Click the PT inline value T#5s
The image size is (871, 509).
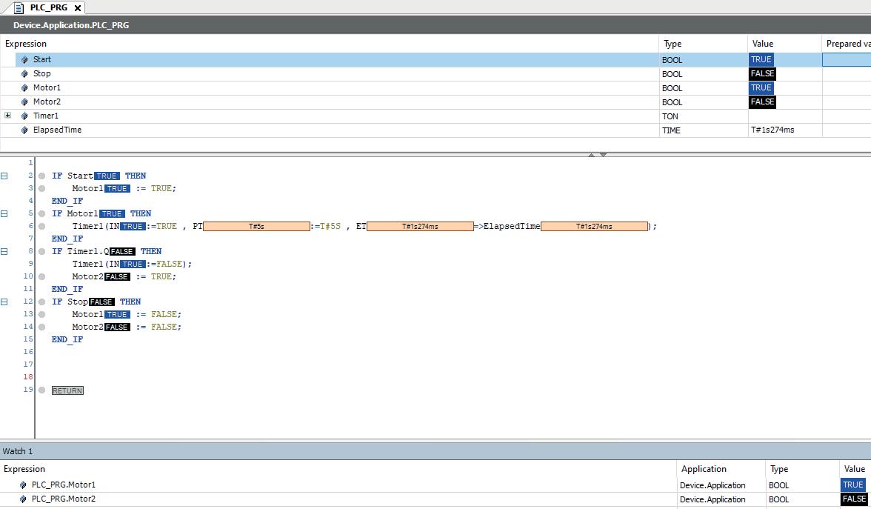(x=256, y=226)
